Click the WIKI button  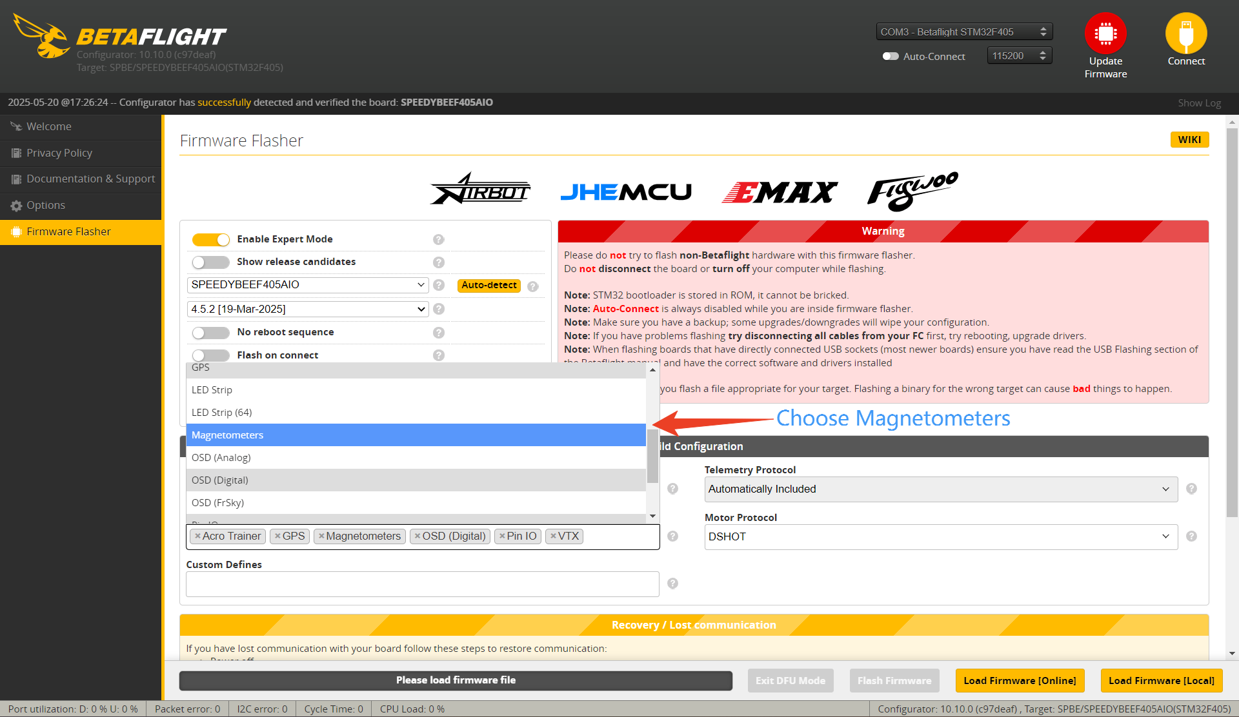coord(1189,140)
